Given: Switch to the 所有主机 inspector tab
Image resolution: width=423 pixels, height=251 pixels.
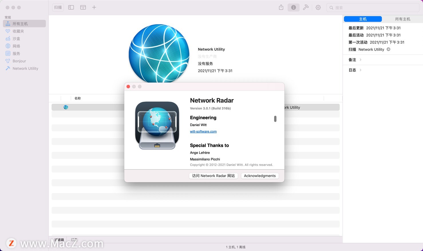Looking at the screenshot, I should point(403,19).
